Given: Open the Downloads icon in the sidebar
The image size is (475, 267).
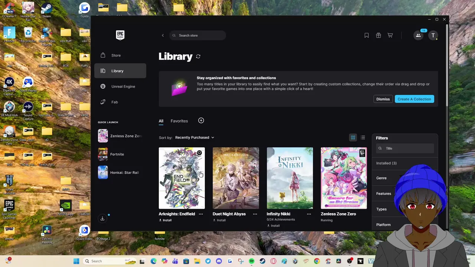Looking at the screenshot, I should 102,218.
